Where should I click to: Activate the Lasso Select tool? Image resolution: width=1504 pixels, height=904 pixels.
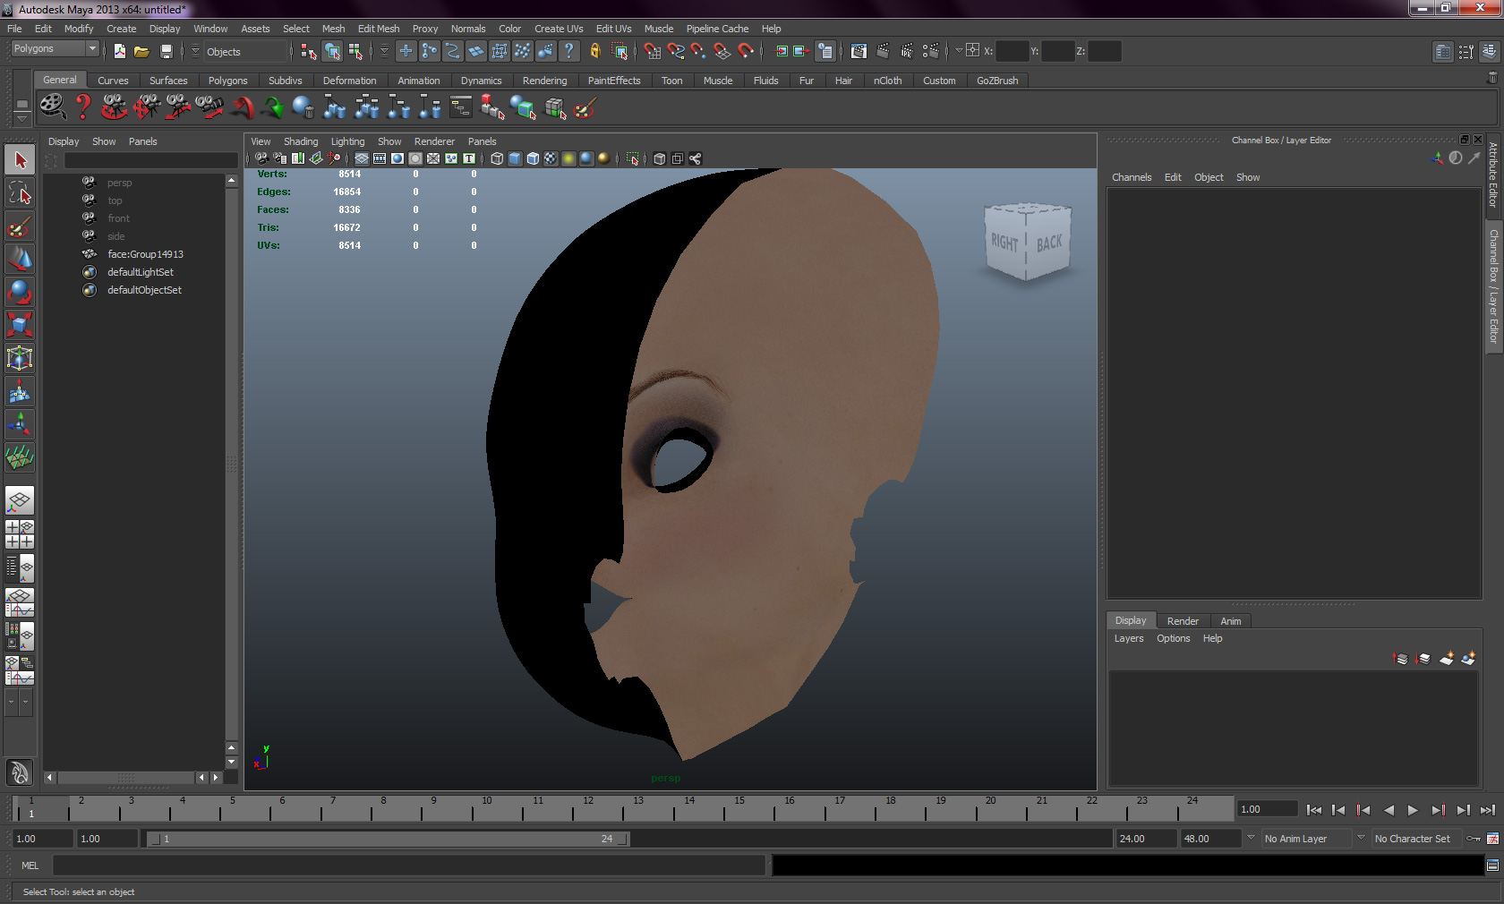[x=20, y=193]
